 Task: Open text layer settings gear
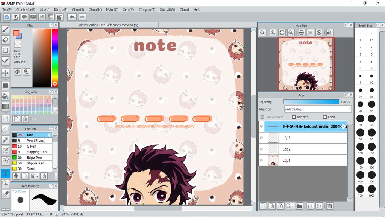[x=344, y=126]
